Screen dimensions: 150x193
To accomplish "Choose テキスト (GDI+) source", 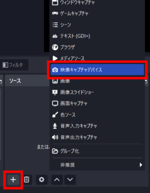I will [x=97, y=36].
